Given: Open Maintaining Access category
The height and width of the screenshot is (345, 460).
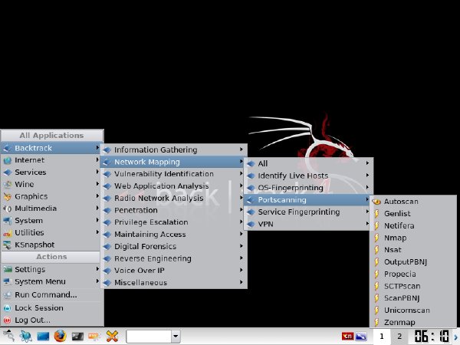Looking at the screenshot, I should [174, 235].
